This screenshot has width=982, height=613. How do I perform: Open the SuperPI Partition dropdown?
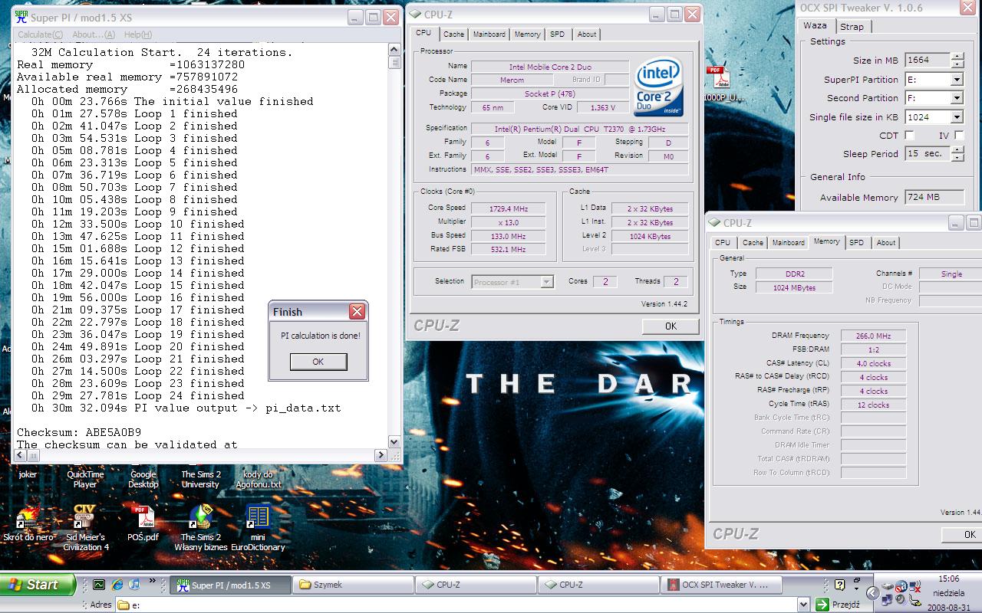tap(957, 80)
